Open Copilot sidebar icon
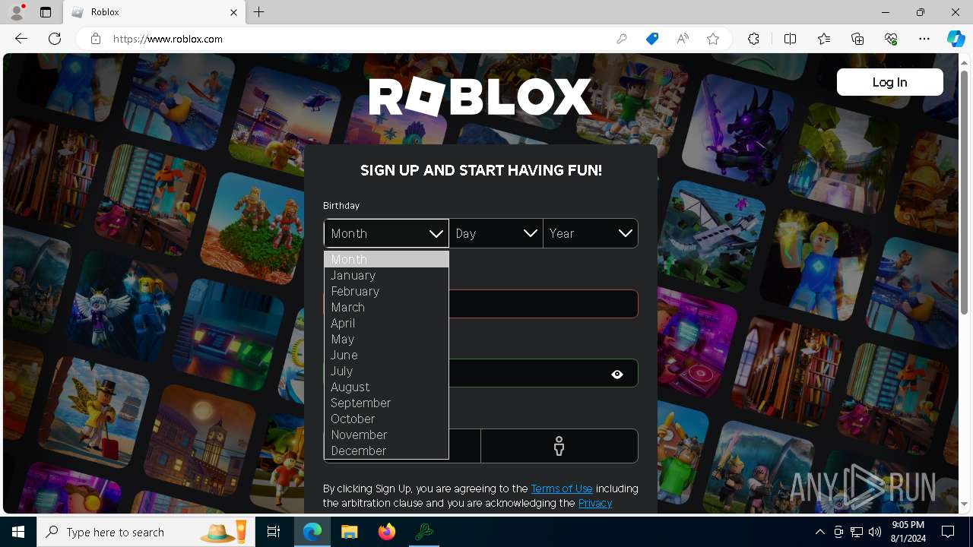 956,39
